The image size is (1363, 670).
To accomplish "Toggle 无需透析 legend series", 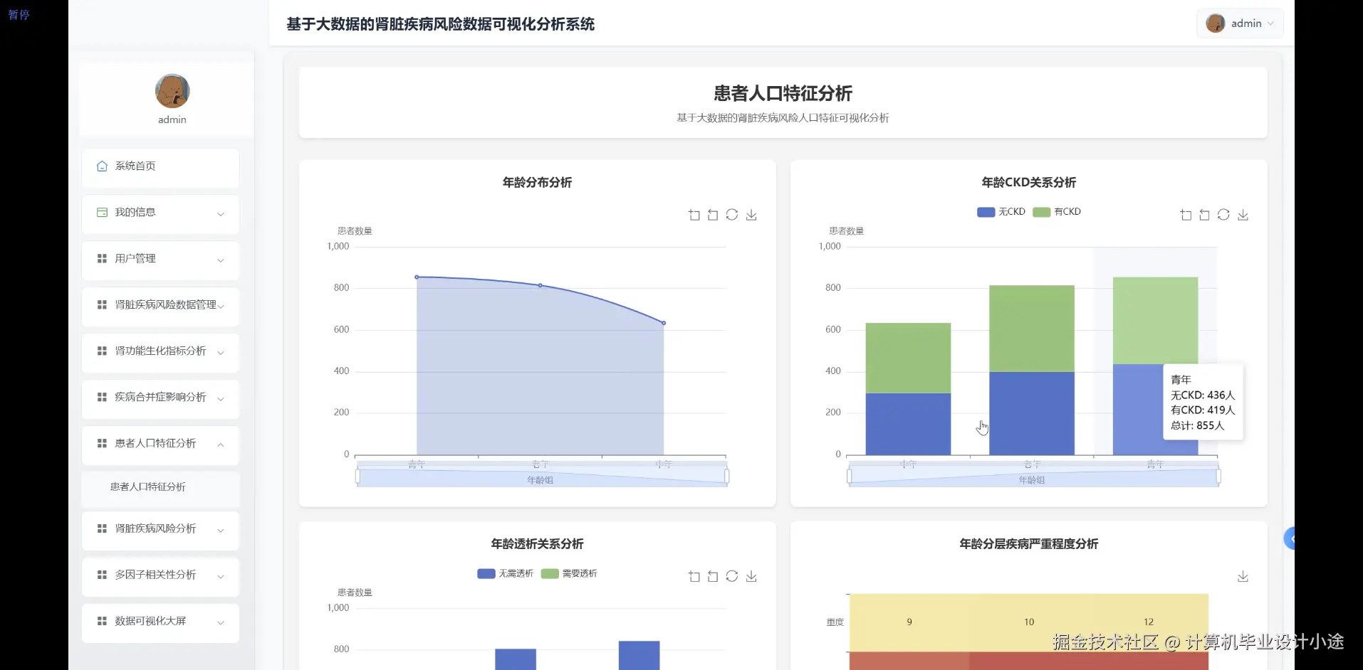I will [505, 573].
